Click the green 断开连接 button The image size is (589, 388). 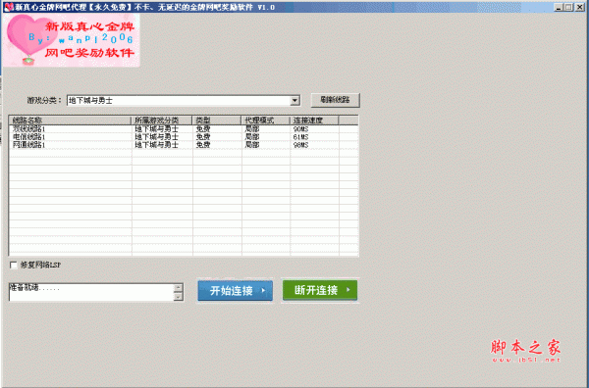coord(320,290)
